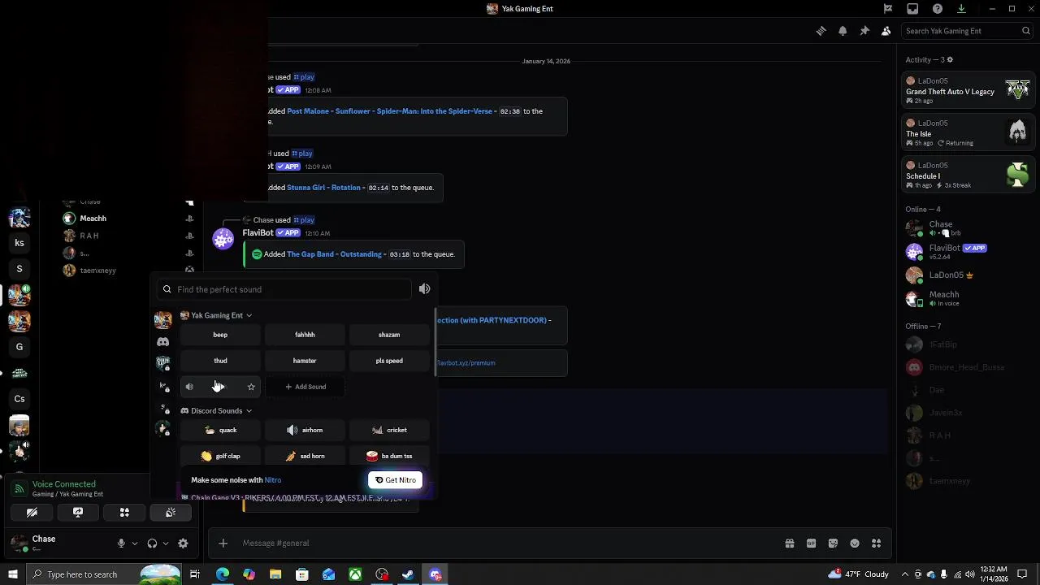This screenshot has height=585, width=1040.
Task: Open the Cs server icon
Action: [19, 399]
